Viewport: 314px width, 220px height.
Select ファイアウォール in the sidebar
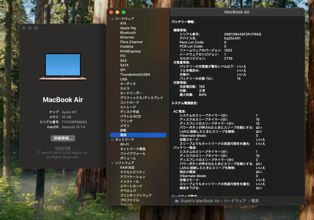click(133, 154)
